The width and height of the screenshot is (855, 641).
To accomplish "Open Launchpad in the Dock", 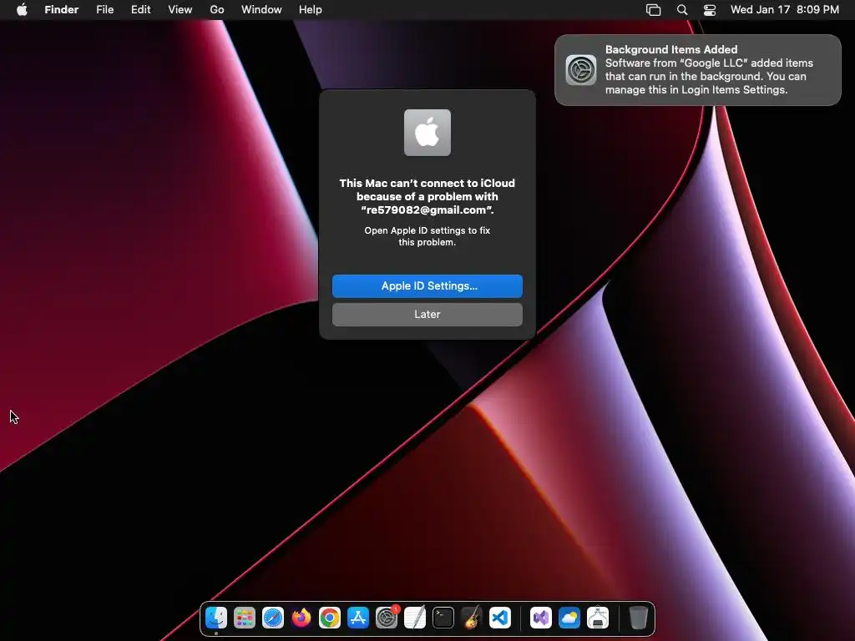I will (245, 618).
